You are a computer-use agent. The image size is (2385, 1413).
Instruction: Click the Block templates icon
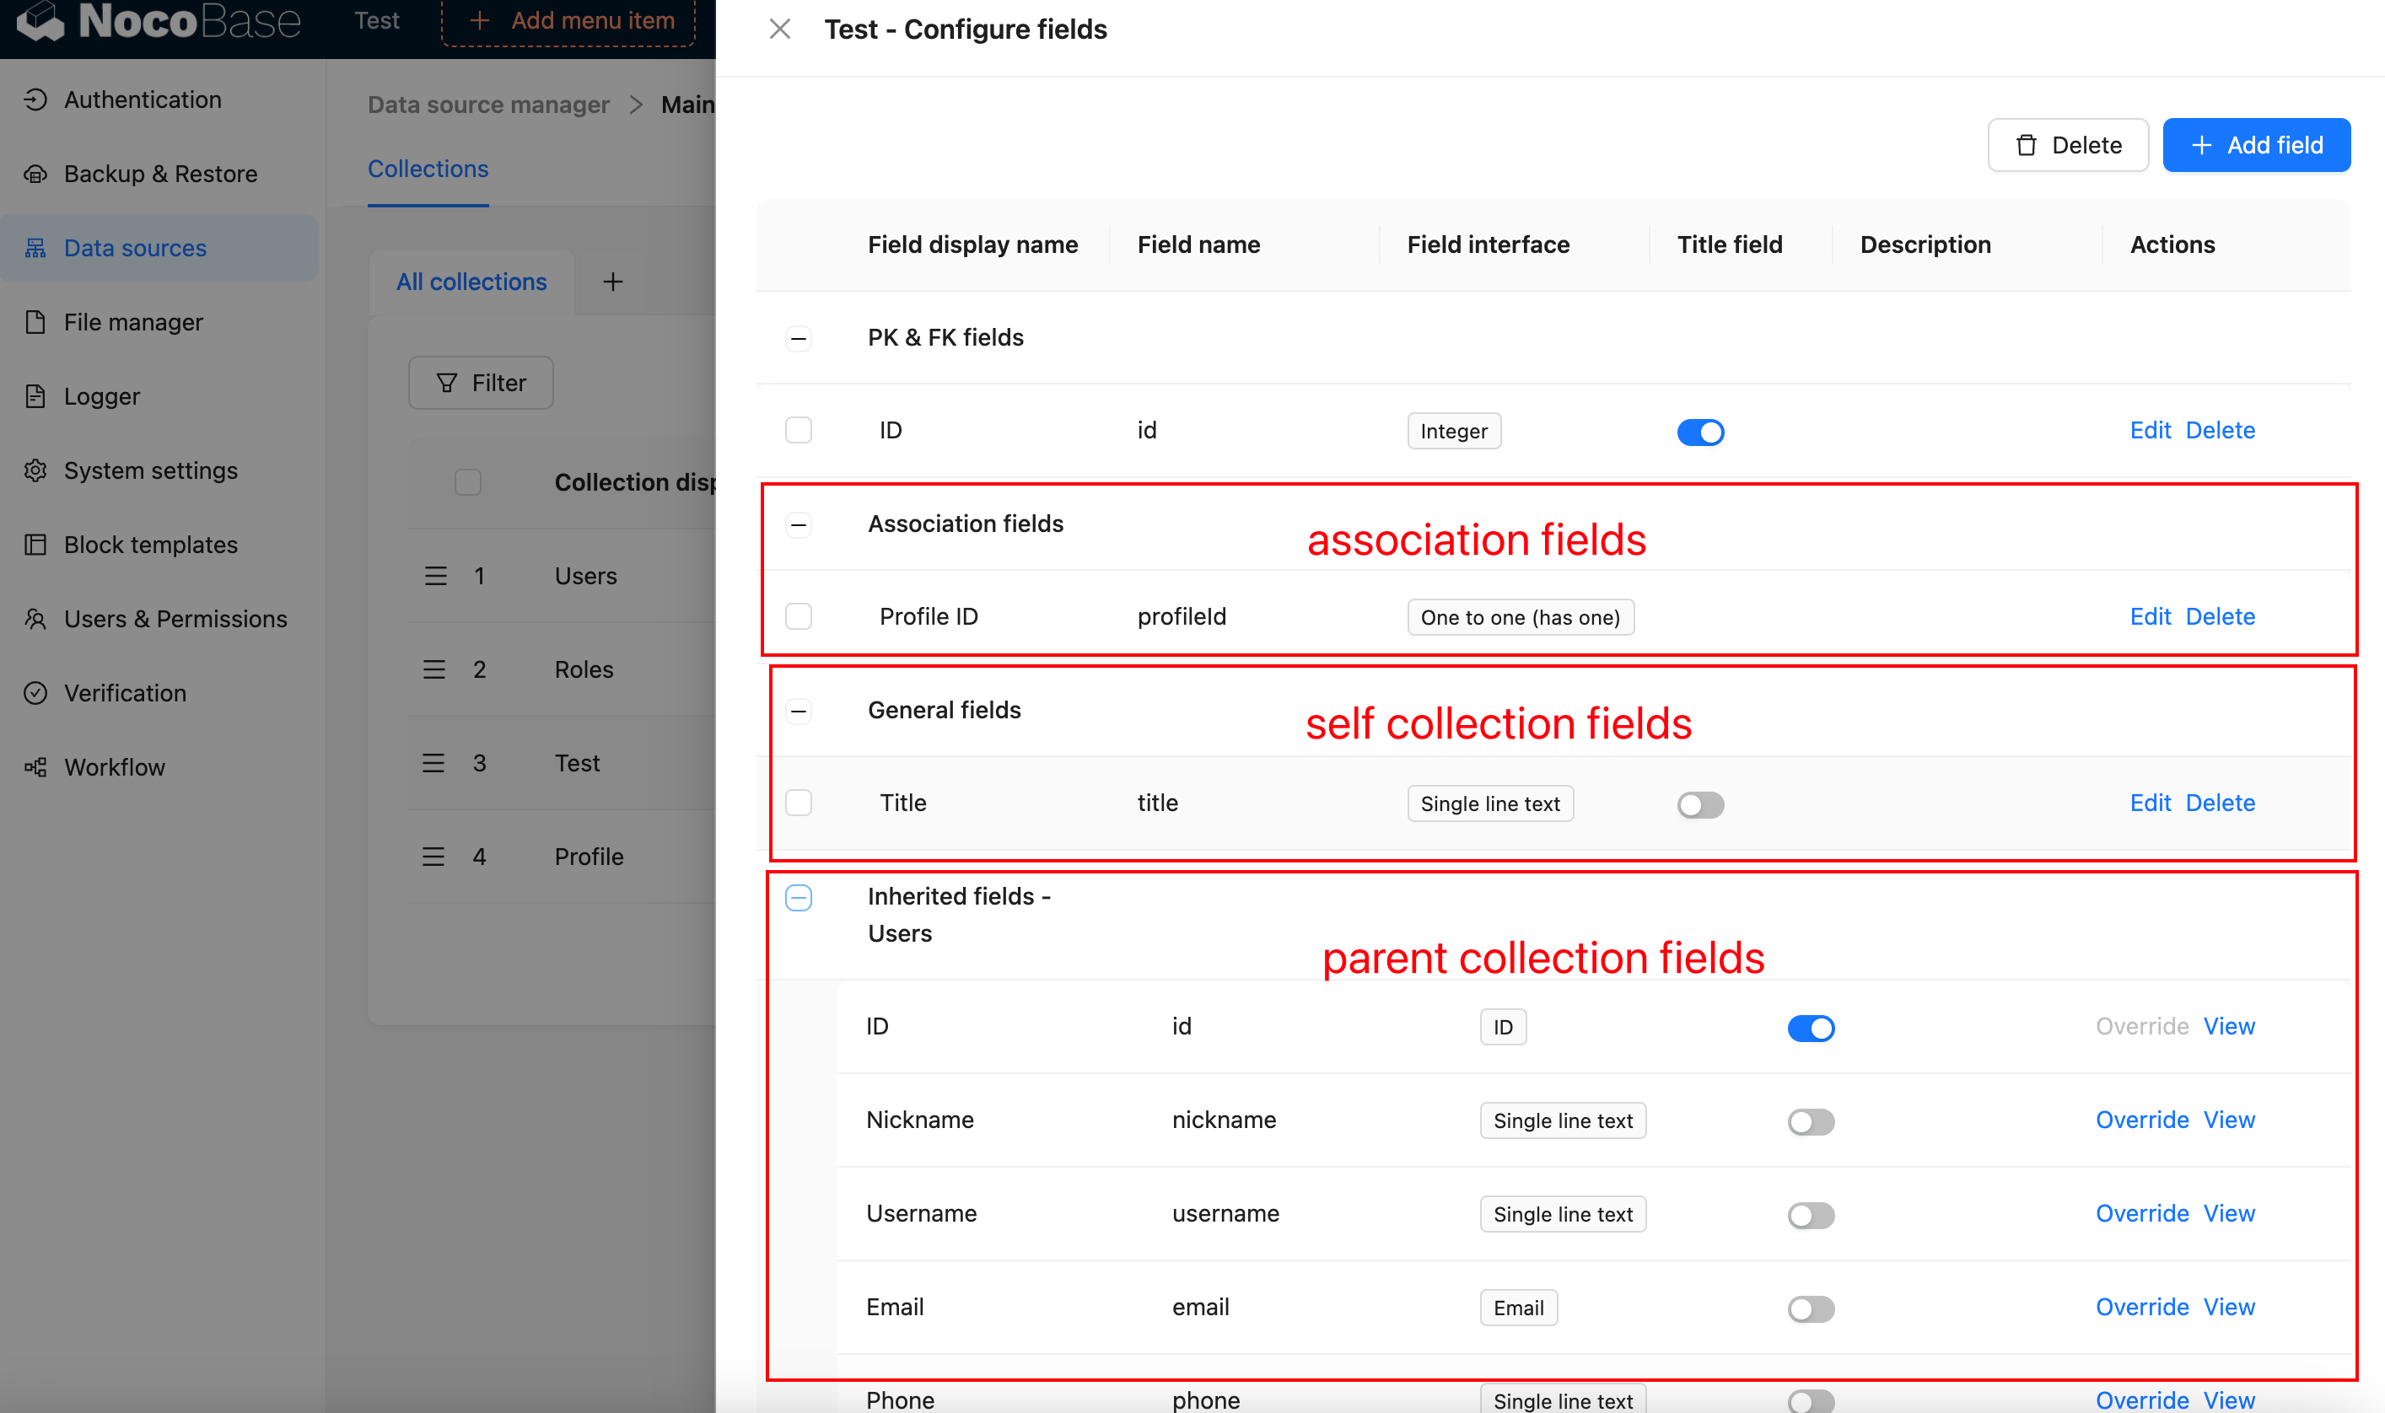(x=35, y=545)
